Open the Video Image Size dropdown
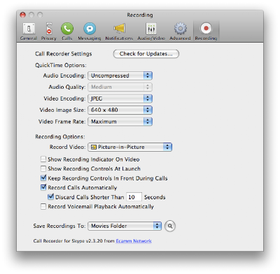 (120, 110)
